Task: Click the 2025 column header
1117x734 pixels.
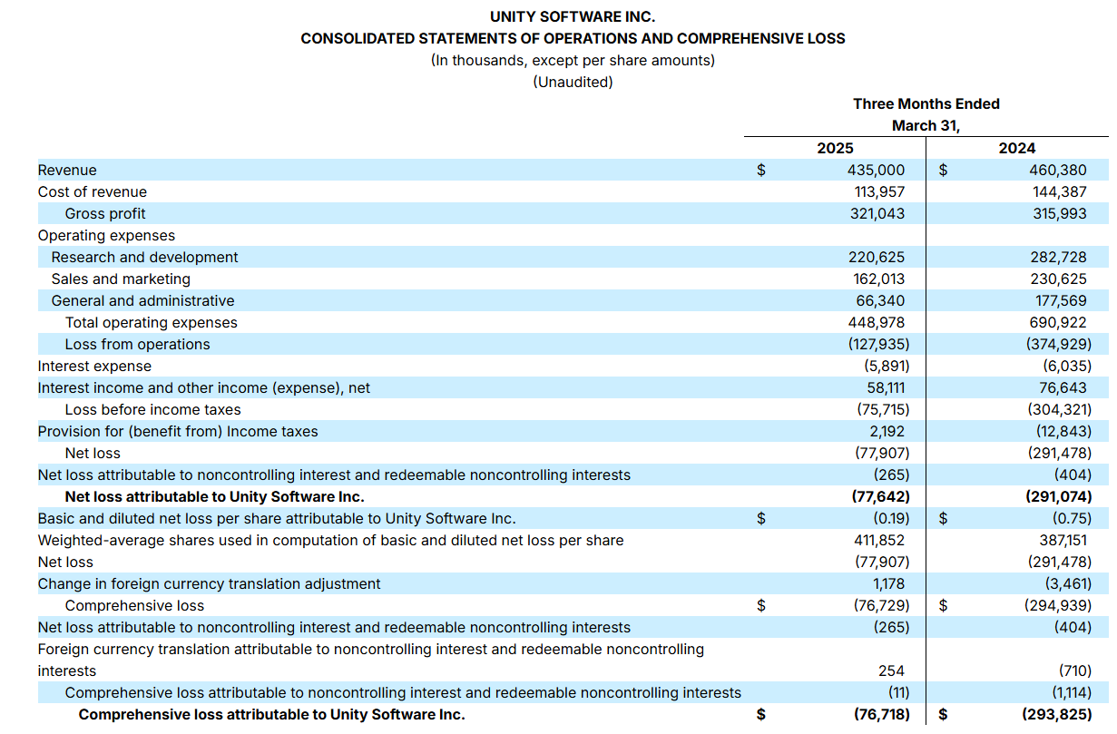Action: click(x=835, y=148)
